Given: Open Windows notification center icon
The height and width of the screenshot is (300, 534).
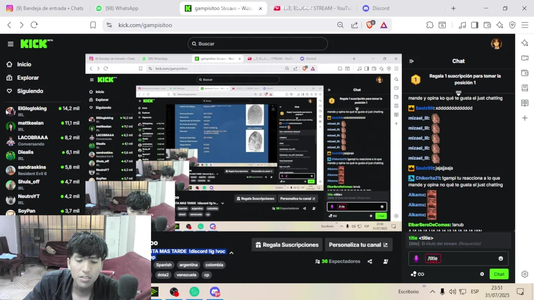Looking at the screenshot, I should [x=520, y=292].
